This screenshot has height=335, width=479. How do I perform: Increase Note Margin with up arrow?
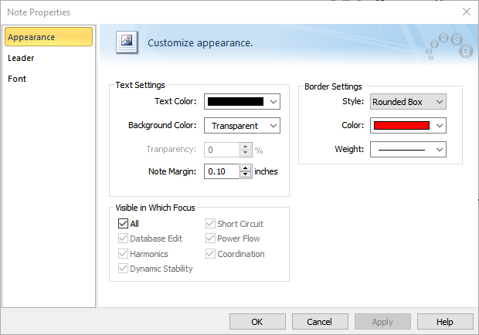click(246, 167)
